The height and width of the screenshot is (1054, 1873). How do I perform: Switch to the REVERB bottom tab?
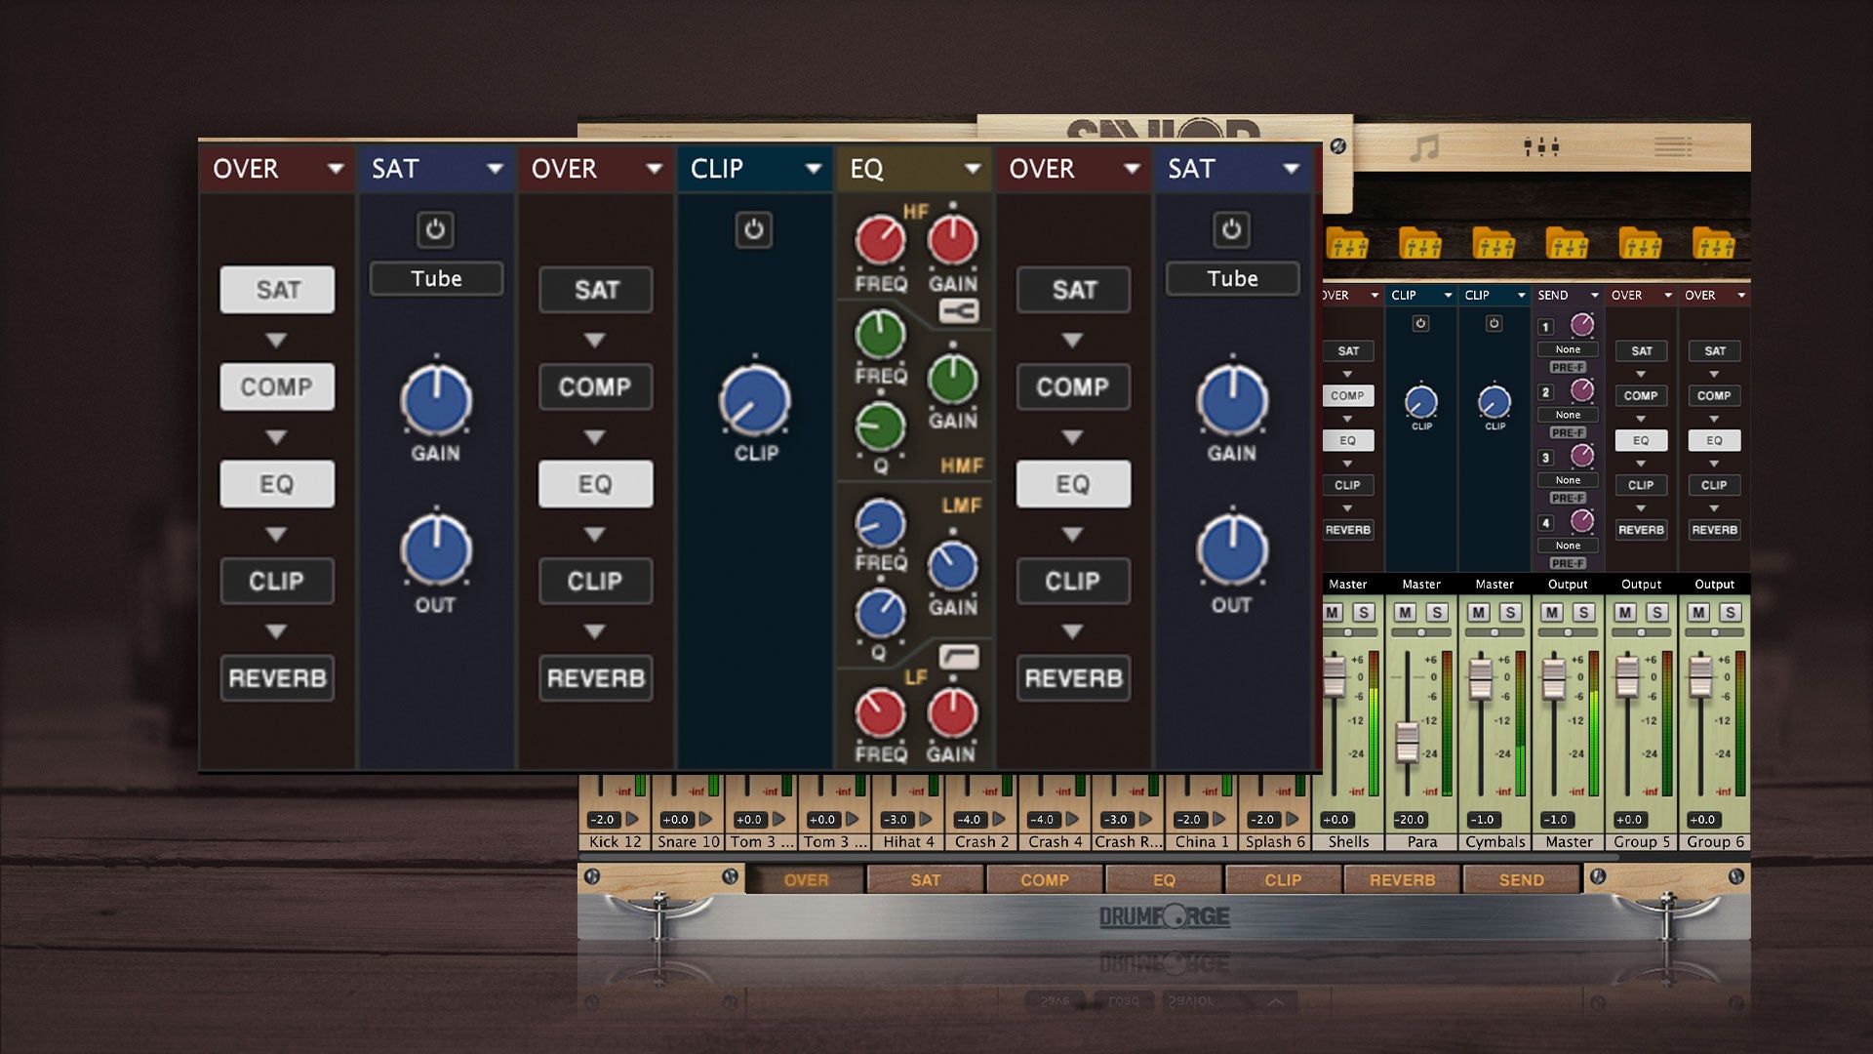pos(1402,880)
